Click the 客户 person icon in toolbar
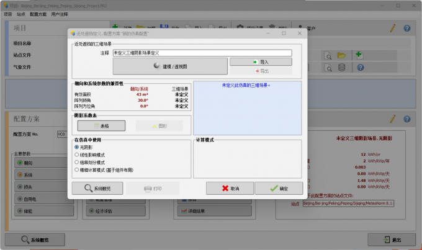The height and width of the screenshot is (250, 422). pyautogui.click(x=300, y=27)
